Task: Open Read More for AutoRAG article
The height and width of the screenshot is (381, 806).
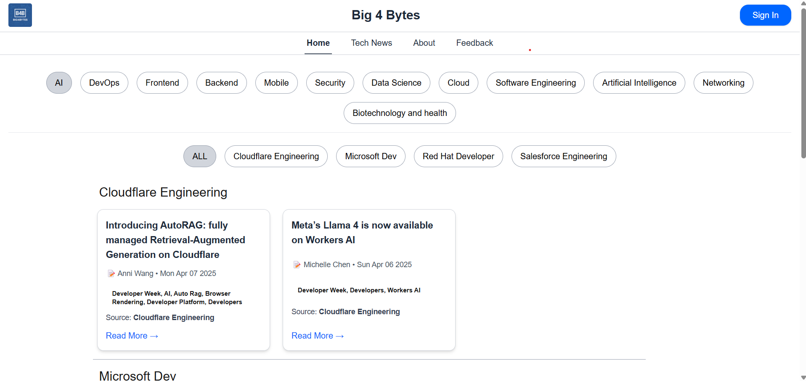Action: click(132, 336)
